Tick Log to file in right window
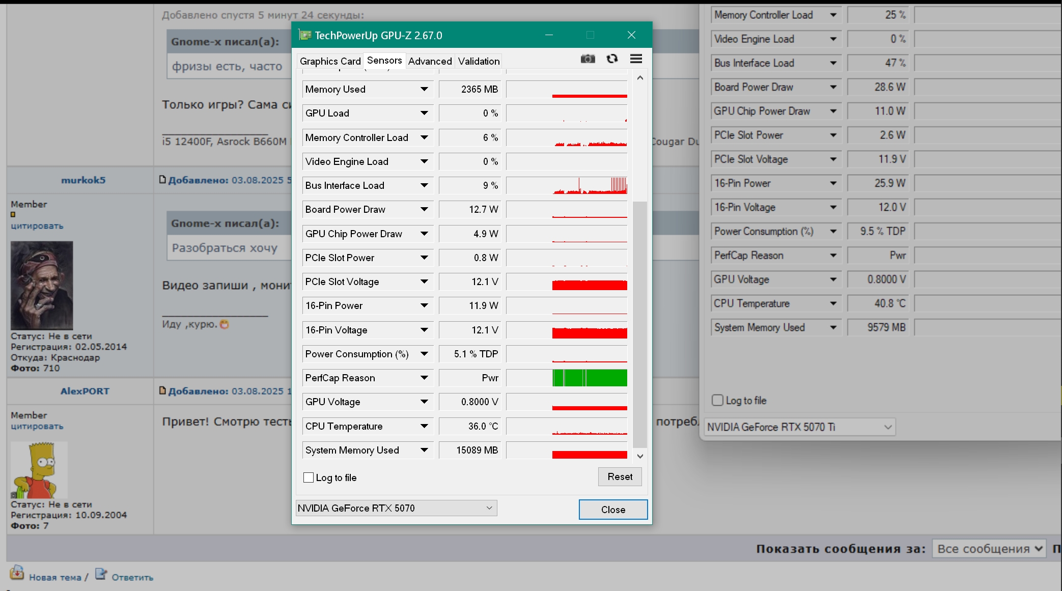 tap(717, 400)
